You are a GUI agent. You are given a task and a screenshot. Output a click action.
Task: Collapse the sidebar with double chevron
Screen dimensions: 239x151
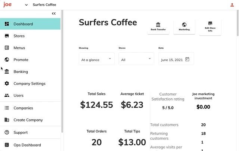pos(54,13)
